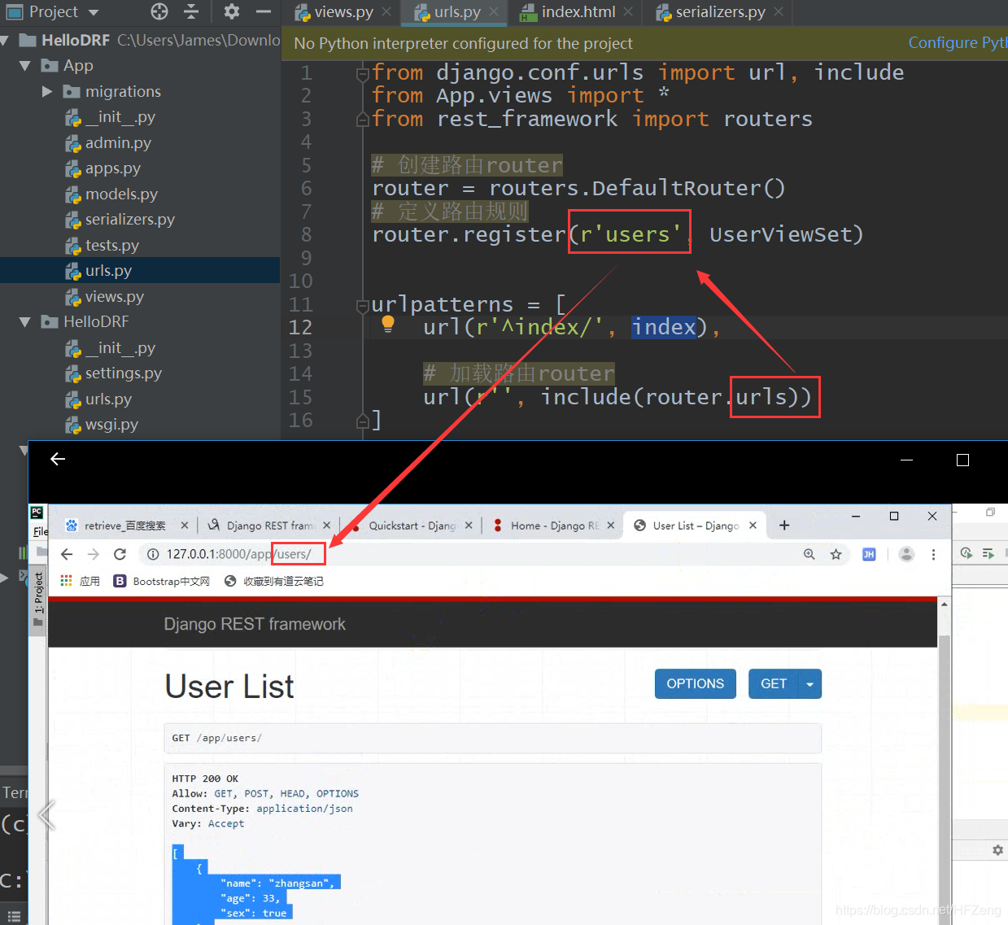Viewport: 1008px width, 925px height.
Task: Click the zoom magnifier icon in address bar
Action: (809, 554)
